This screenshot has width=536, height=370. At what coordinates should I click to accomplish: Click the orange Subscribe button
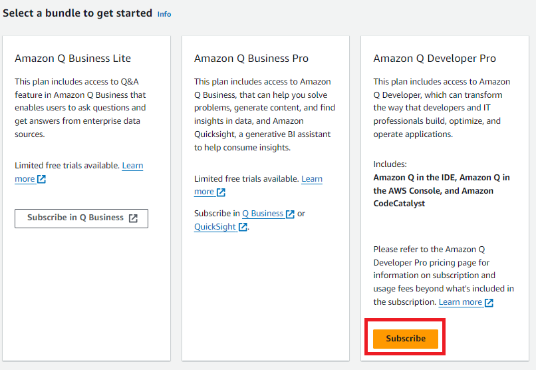[405, 338]
